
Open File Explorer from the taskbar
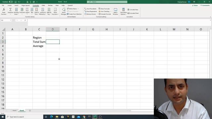(x=57, y=117)
